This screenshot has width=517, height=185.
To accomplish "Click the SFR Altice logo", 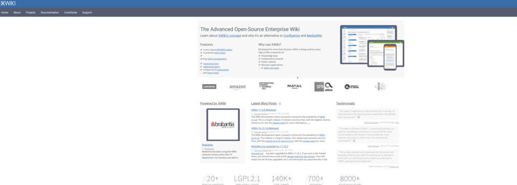I will click(324, 87).
